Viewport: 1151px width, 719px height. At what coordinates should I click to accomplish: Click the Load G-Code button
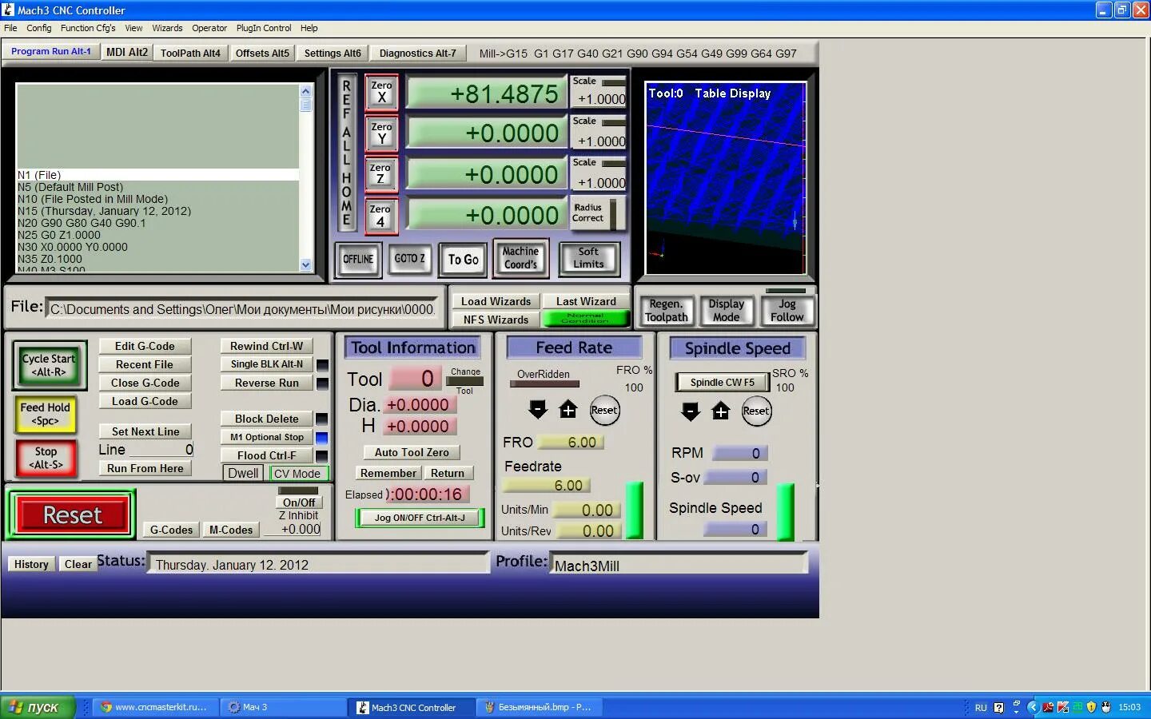click(145, 401)
